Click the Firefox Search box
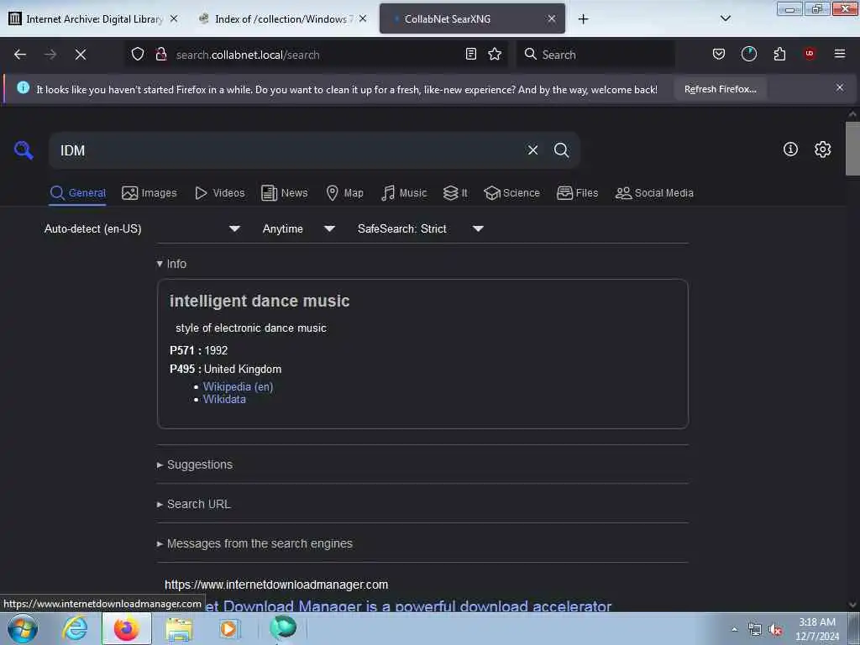Viewport: 860px width, 645px height. coord(595,55)
